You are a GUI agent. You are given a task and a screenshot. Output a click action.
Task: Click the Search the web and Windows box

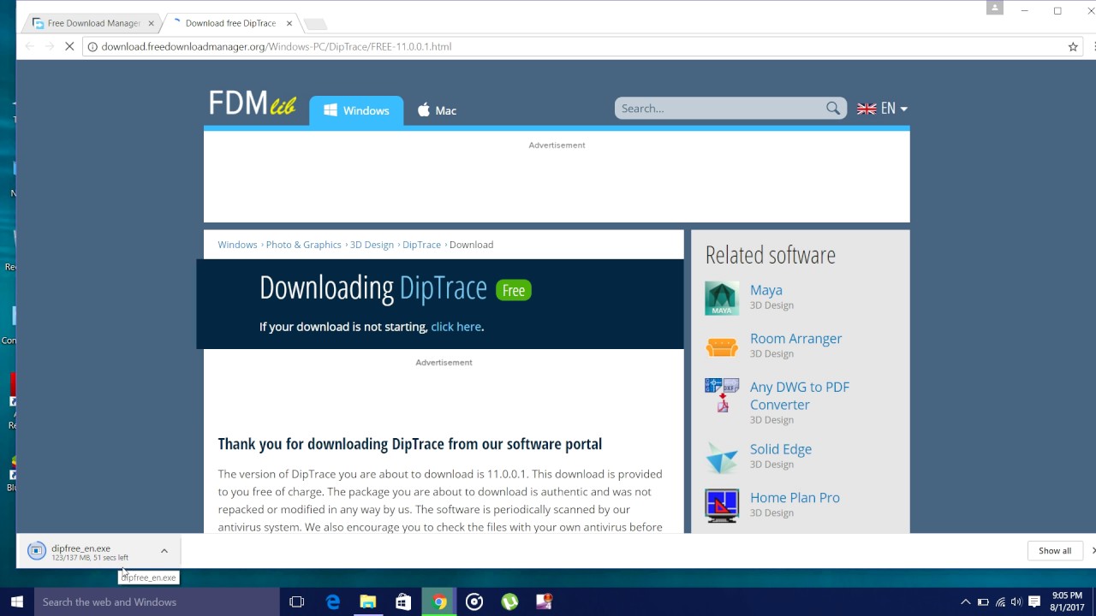click(x=157, y=602)
